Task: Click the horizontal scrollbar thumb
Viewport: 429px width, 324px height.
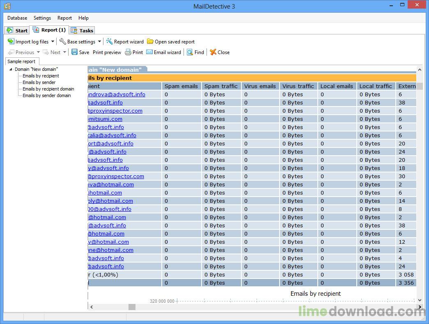Action: coord(132,307)
